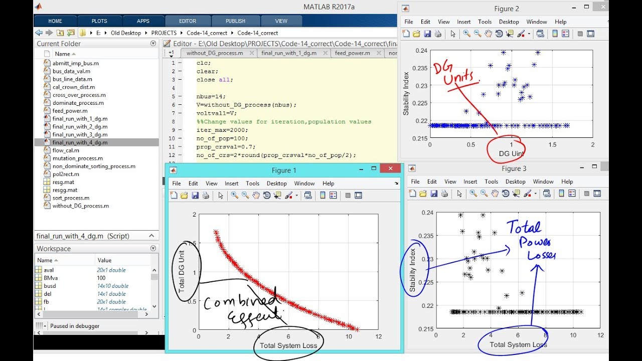Open Workspace panel actions dropdown
The height and width of the screenshot is (361, 642).
(153, 249)
